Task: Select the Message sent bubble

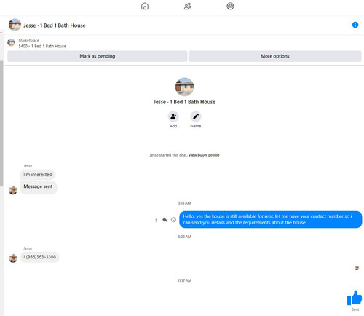Action: click(39, 187)
